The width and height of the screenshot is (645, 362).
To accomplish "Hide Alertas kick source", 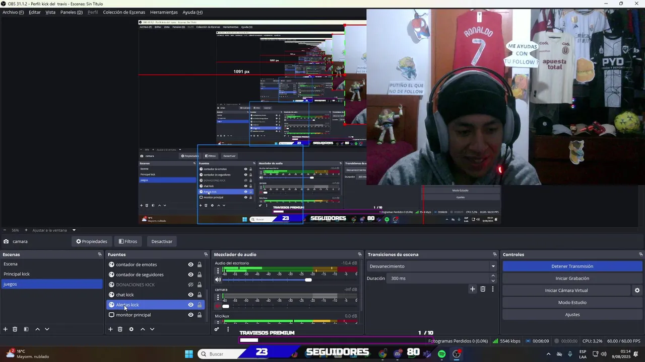I will pyautogui.click(x=190, y=305).
